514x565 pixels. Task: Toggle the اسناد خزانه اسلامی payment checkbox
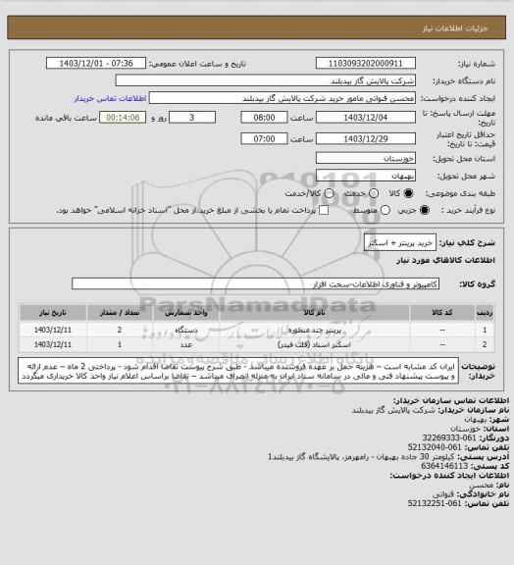[x=324, y=210]
